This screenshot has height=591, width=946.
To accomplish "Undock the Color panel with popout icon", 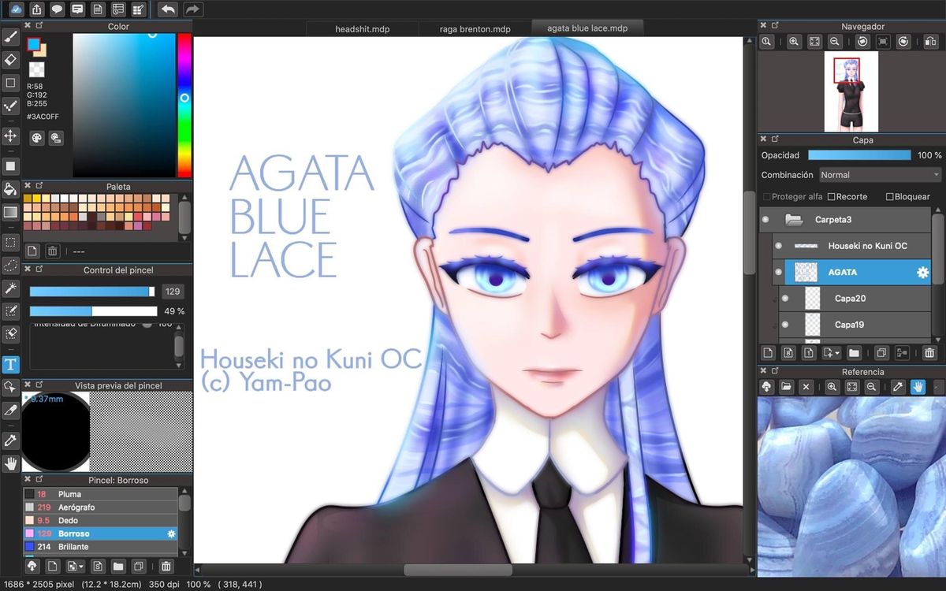I will coord(39,26).
